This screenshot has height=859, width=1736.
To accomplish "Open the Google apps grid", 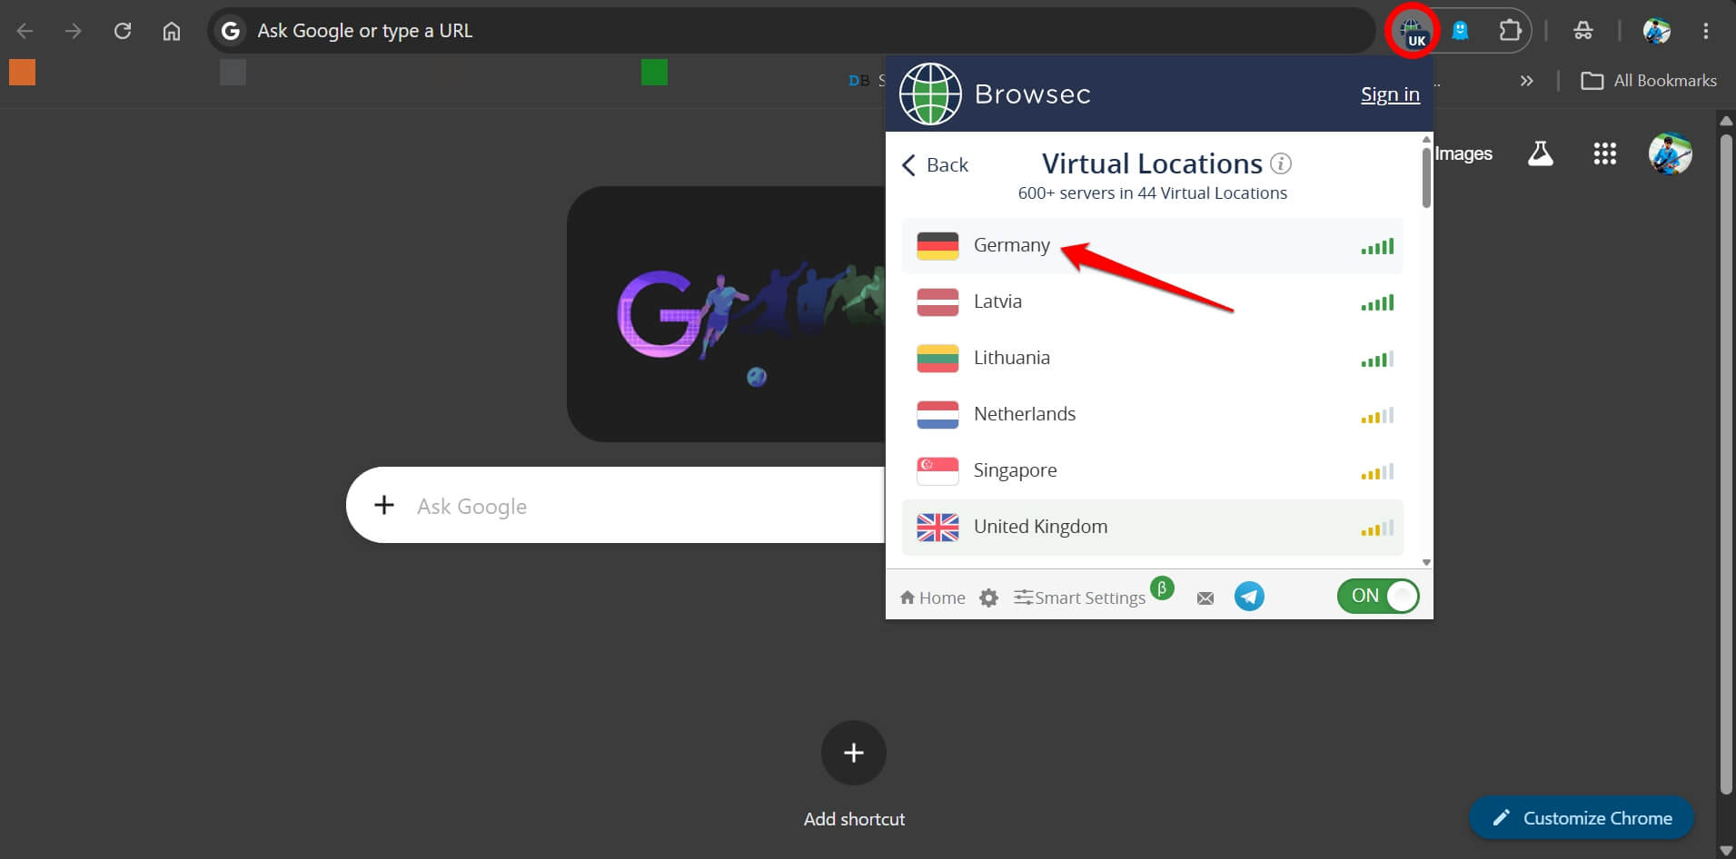I will (x=1604, y=153).
